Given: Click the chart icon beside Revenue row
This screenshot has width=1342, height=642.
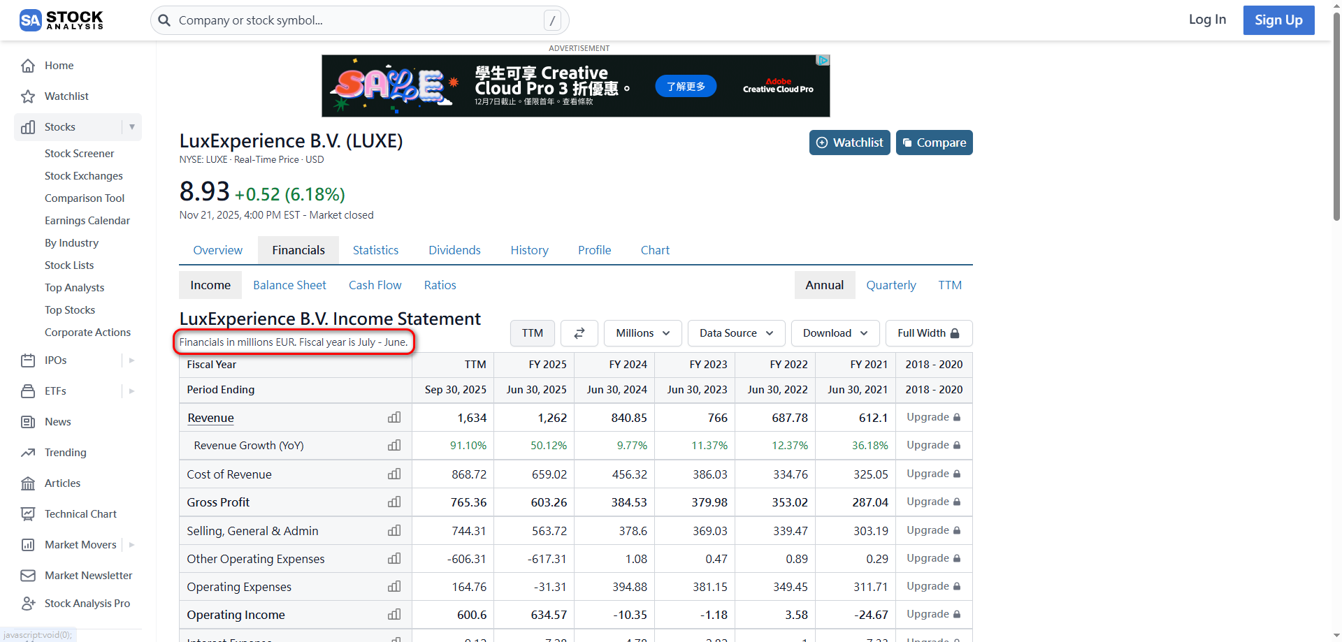Looking at the screenshot, I should coord(394,418).
